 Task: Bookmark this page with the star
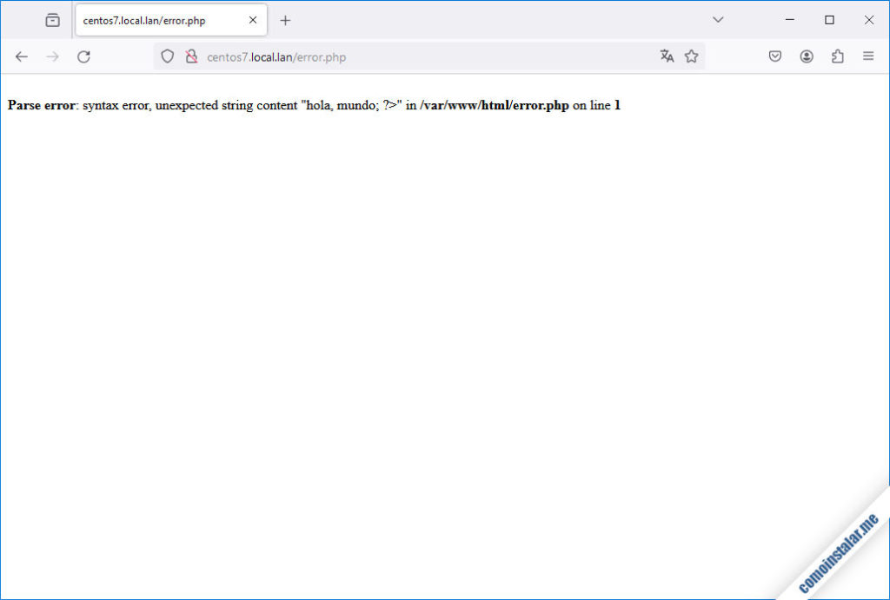tap(691, 56)
